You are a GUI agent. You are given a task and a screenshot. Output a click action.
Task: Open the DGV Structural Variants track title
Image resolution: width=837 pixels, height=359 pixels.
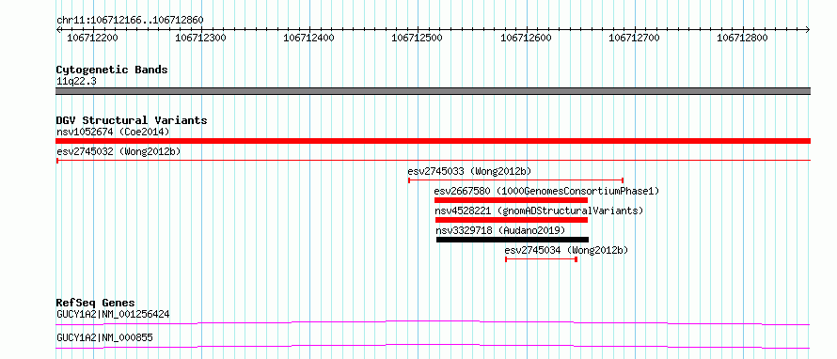tap(132, 120)
